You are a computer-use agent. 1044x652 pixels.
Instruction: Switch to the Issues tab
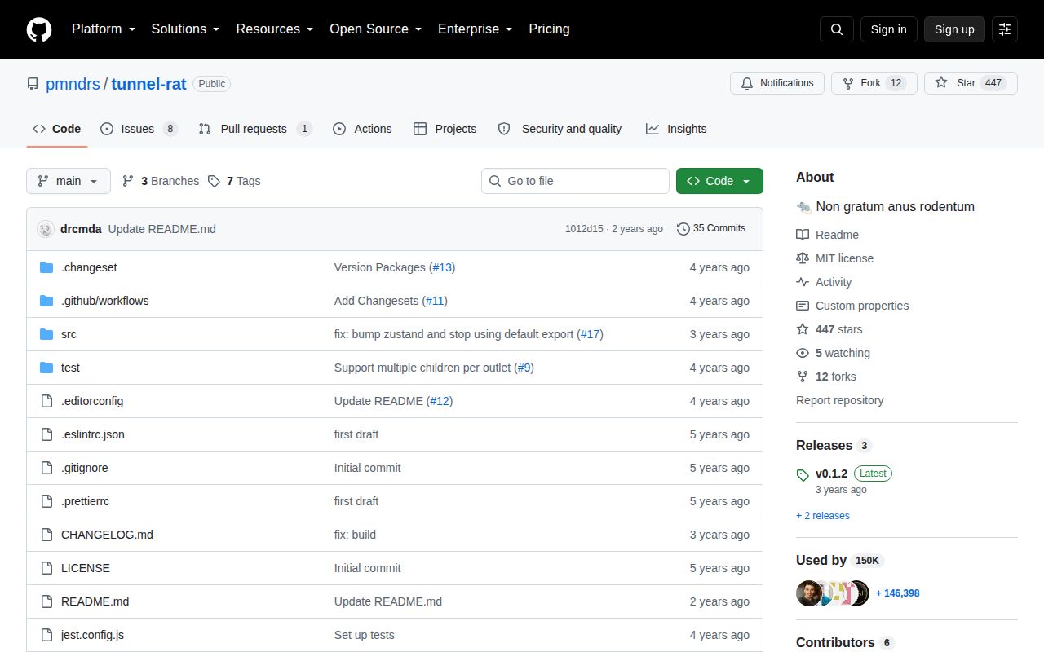[x=139, y=129]
